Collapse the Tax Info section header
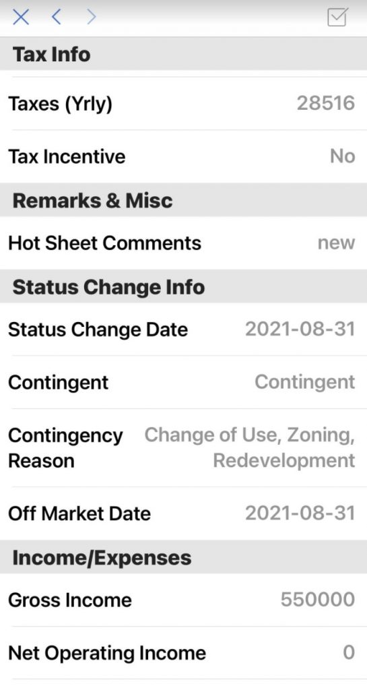The width and height of the screenshot is (367, 690). click(x=183, y=54)
